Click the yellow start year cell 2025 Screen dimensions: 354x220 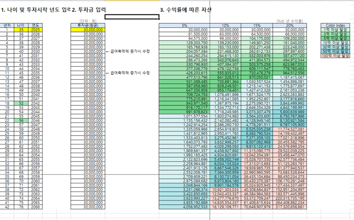pyautogui.click(x=35, y=30)
